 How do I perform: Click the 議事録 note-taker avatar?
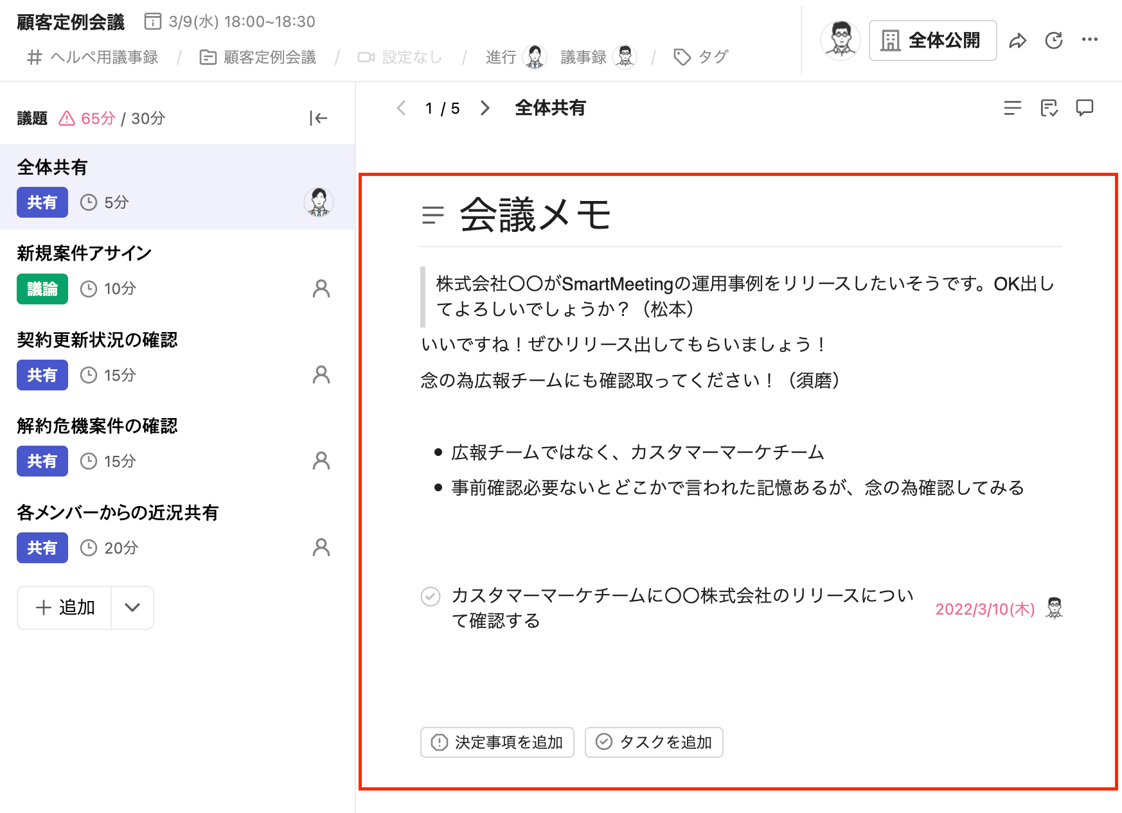tap(625, 57)
